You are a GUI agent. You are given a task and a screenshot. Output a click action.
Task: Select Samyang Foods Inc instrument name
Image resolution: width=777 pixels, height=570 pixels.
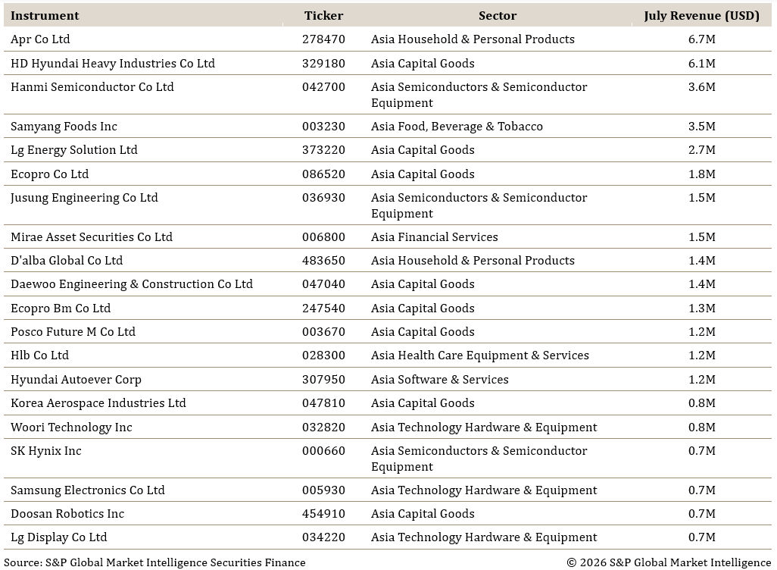point(64,127)
